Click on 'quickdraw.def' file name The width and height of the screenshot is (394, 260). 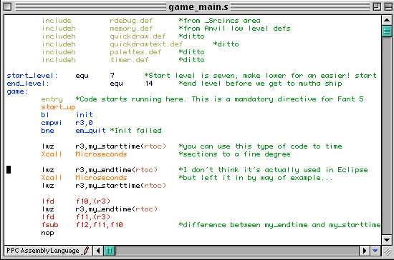(x=138, y=36)
